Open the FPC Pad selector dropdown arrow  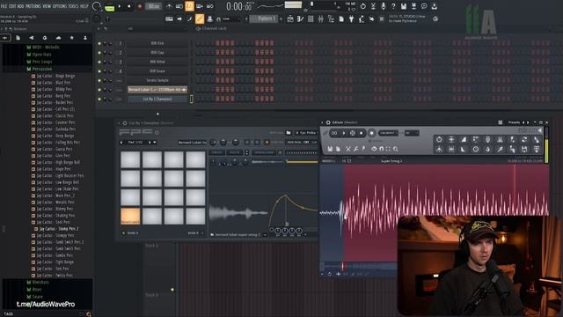pyautogui.click(x=155, y=143)
